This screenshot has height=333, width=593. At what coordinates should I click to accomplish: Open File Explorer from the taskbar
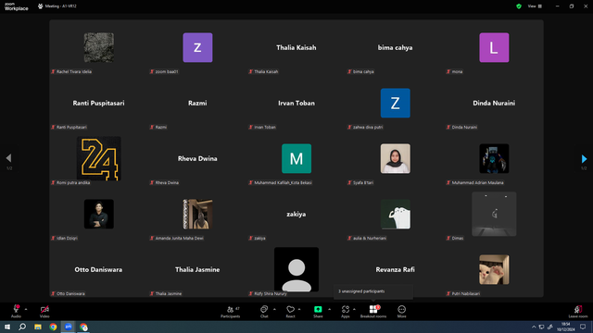38,327
